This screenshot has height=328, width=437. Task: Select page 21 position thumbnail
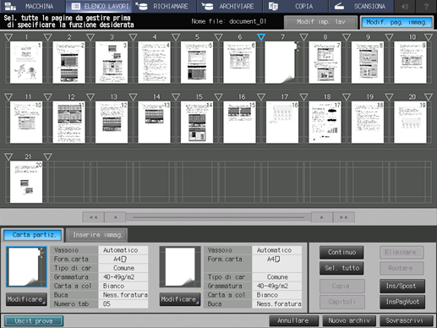(26, 182)
